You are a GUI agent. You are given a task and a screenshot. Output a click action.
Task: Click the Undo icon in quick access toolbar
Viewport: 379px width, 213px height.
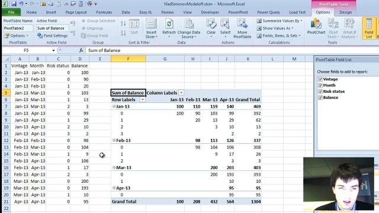click(21, 4)
